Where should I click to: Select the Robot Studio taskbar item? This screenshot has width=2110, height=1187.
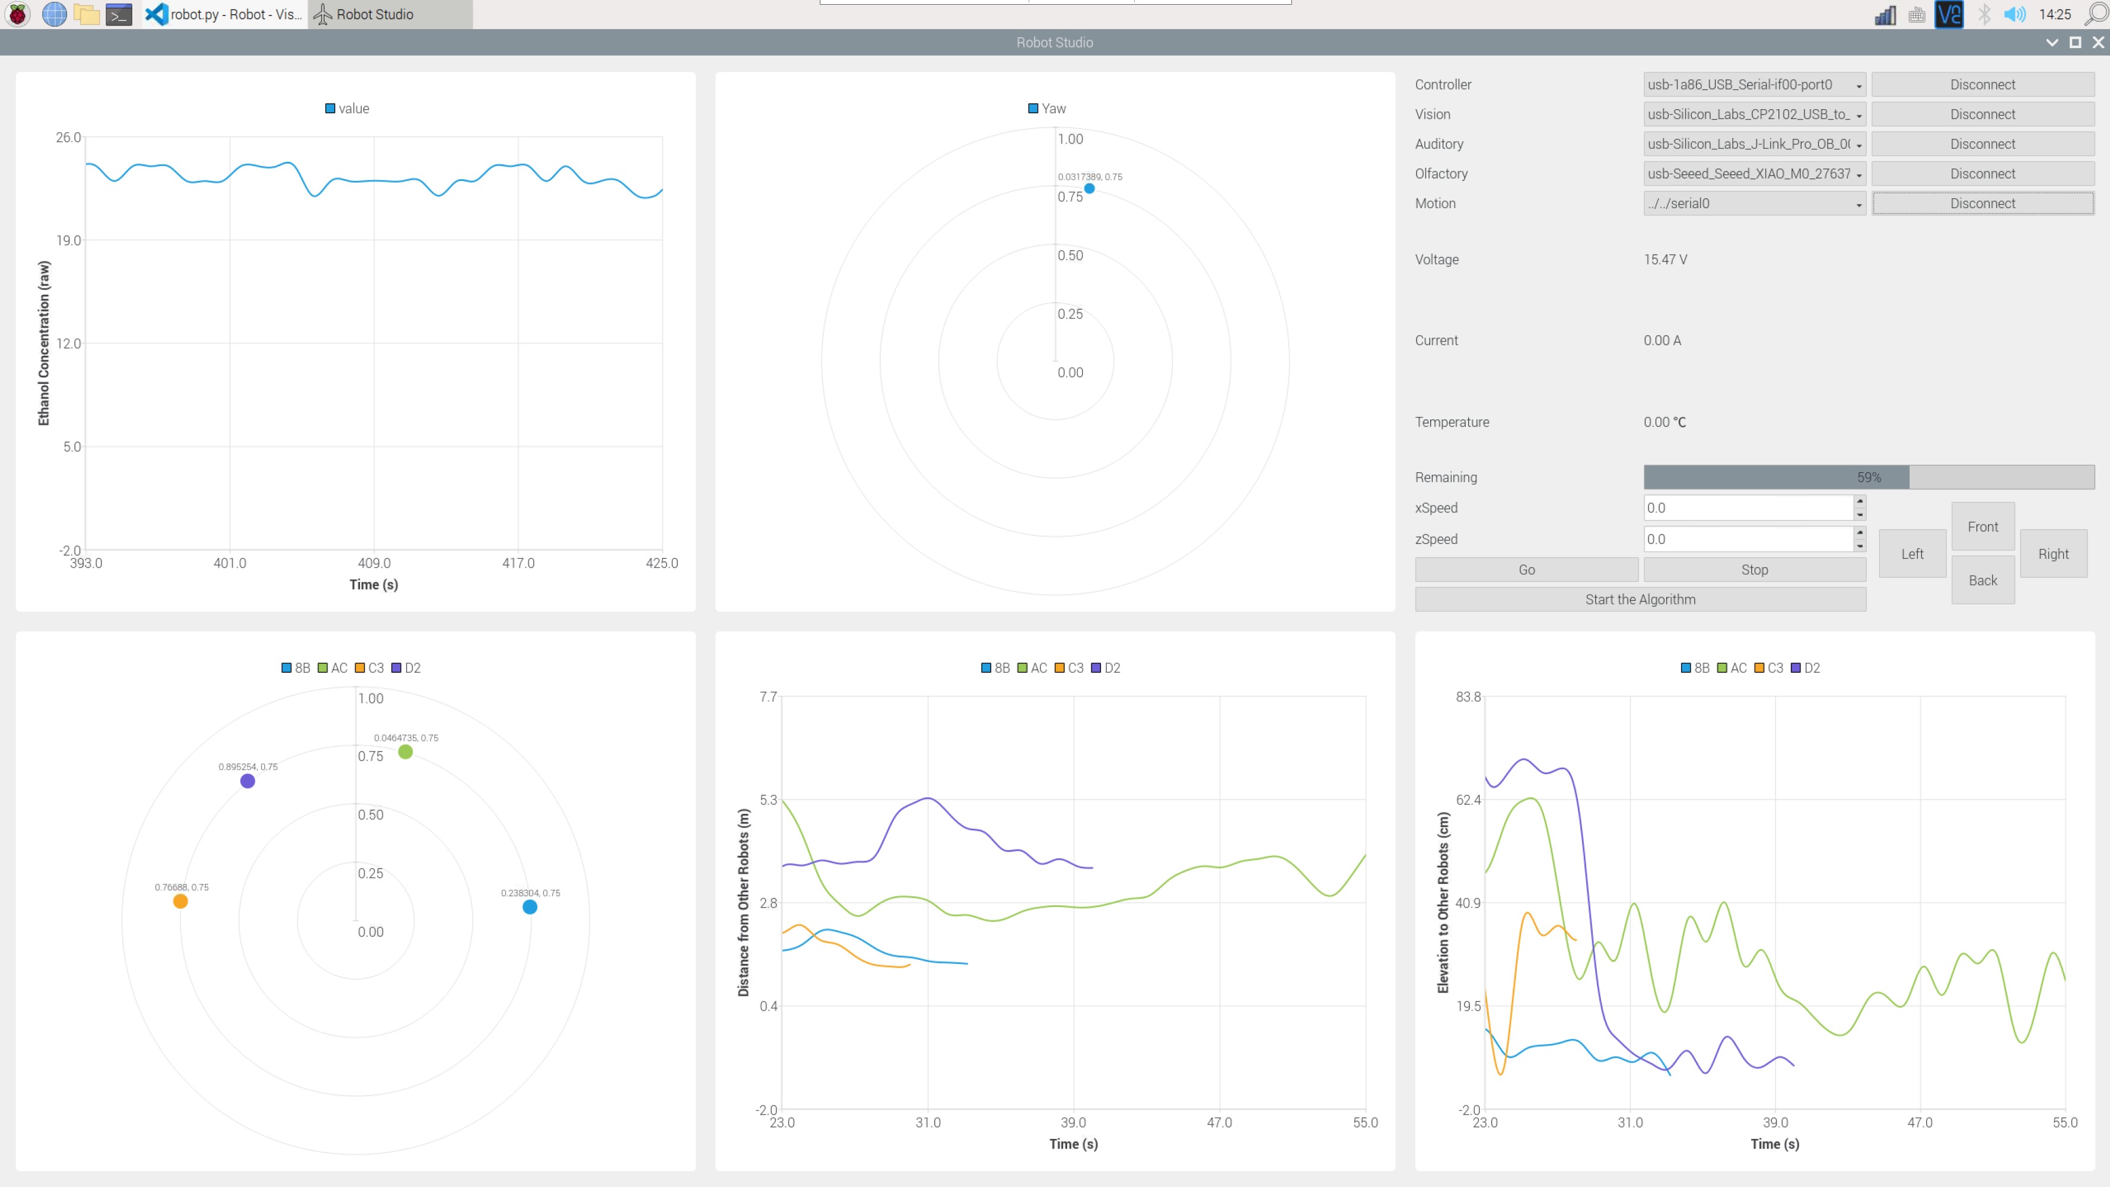(390, 14)
